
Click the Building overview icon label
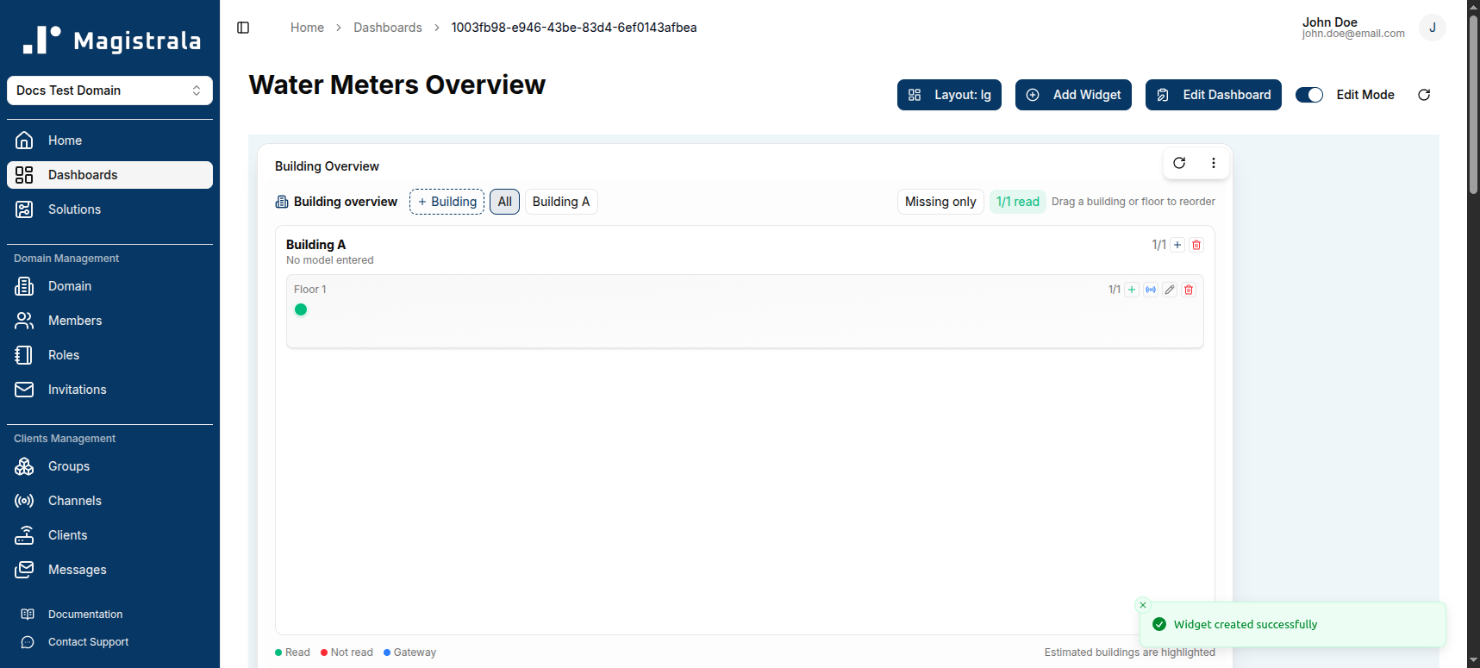pos(336,202)
